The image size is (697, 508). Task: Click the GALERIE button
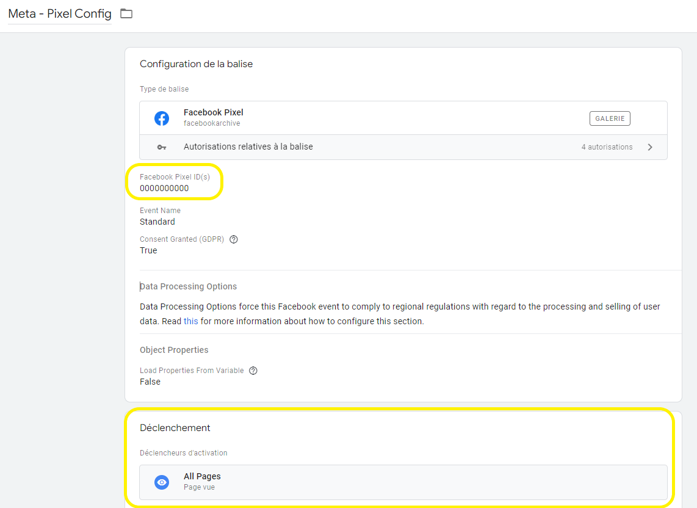click(610, 118)
